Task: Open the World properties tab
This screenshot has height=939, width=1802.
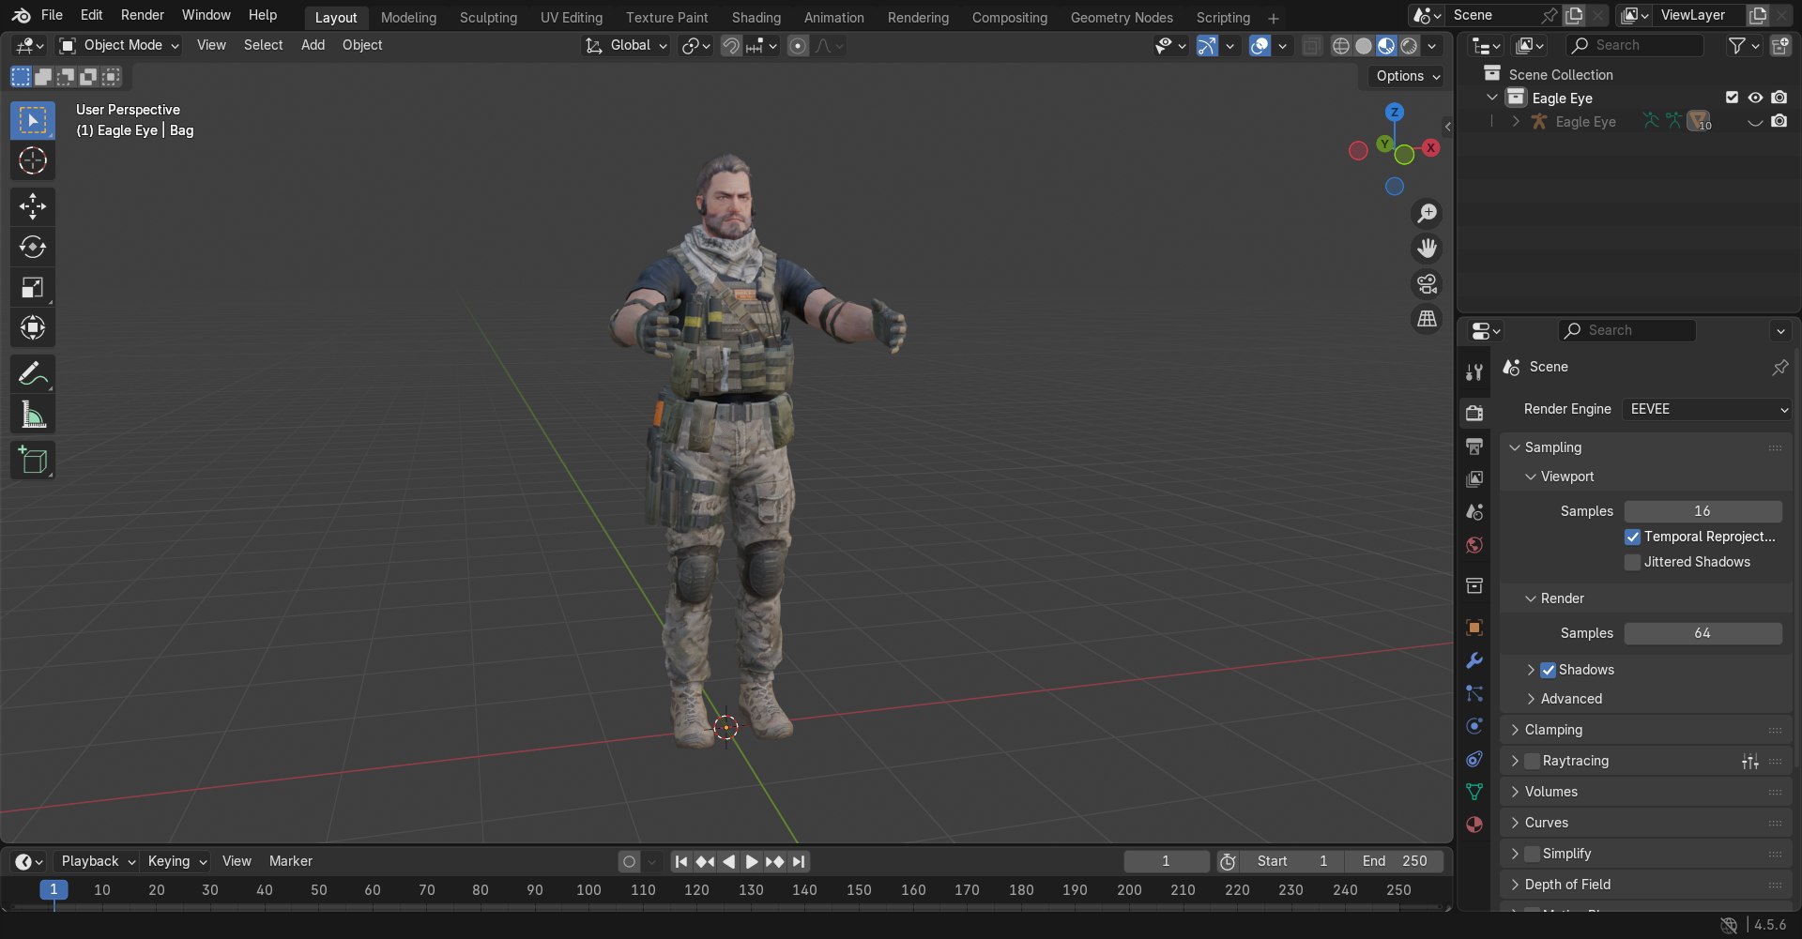Action: (1474, 546)
